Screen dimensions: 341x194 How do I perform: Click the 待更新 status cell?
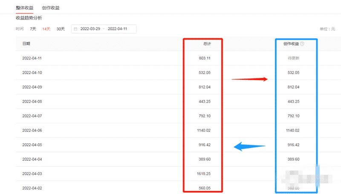tap(294, 58)
